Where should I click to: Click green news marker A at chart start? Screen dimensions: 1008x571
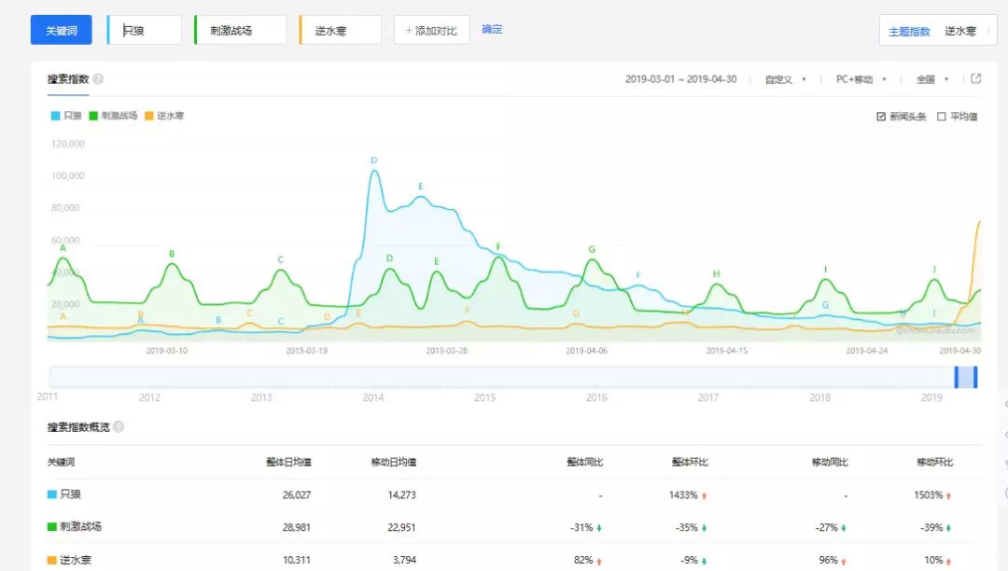point(63,248)
